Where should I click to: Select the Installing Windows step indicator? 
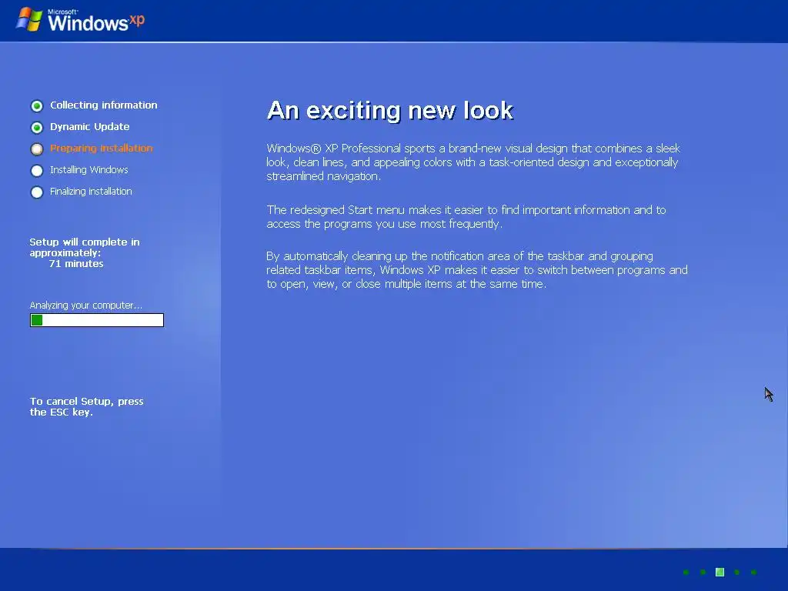pyautogui.click(x=37, y=170)
